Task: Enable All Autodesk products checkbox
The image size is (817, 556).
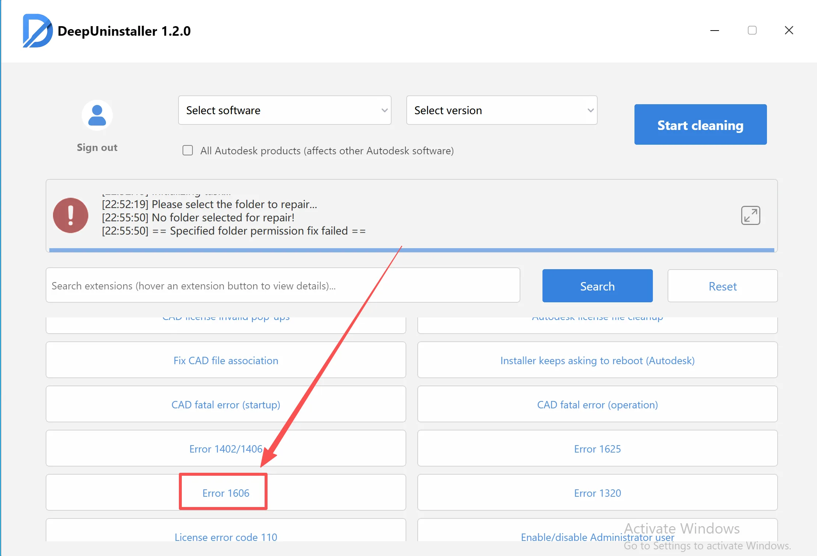Action: 188,151
